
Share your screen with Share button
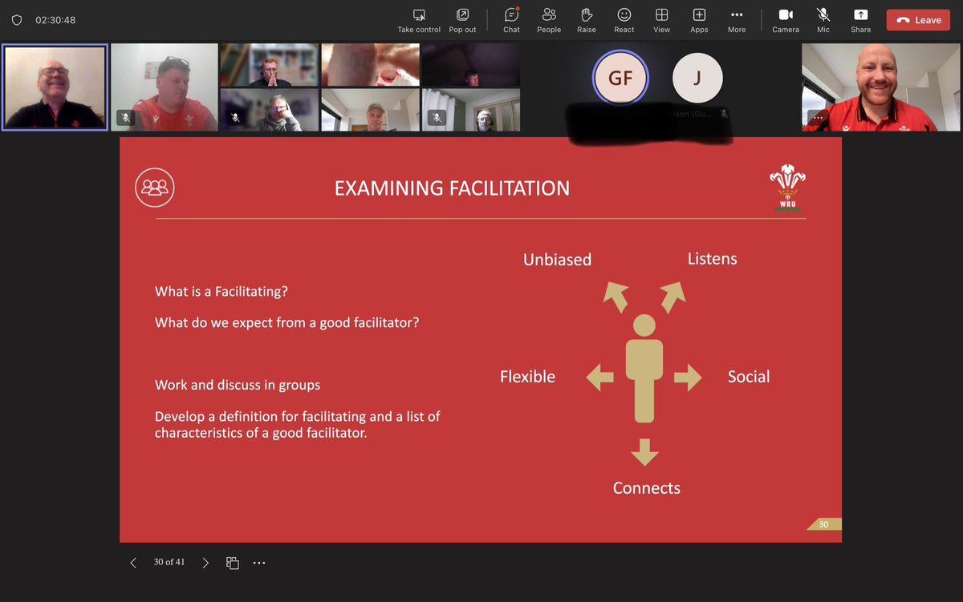860,21
